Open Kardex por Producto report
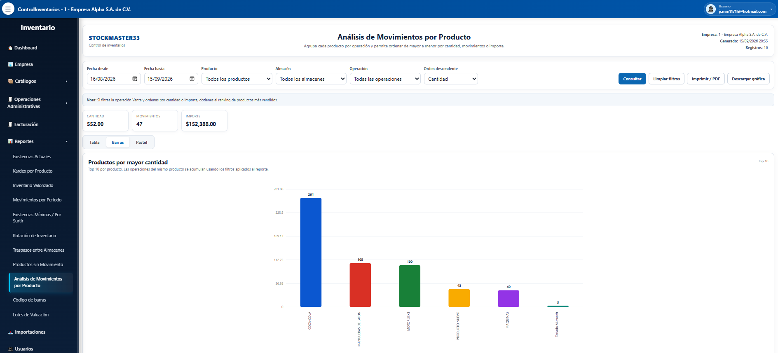The height and width of the screenshot is (353, 778). 33,171
